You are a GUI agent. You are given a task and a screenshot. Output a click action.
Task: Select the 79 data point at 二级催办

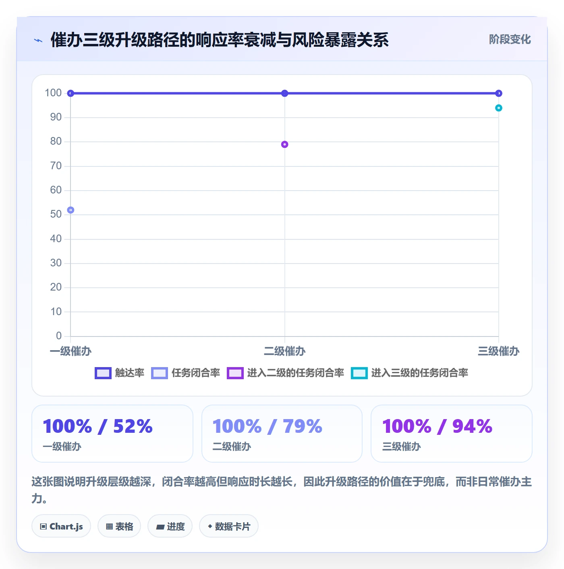[x=284, y=144]
